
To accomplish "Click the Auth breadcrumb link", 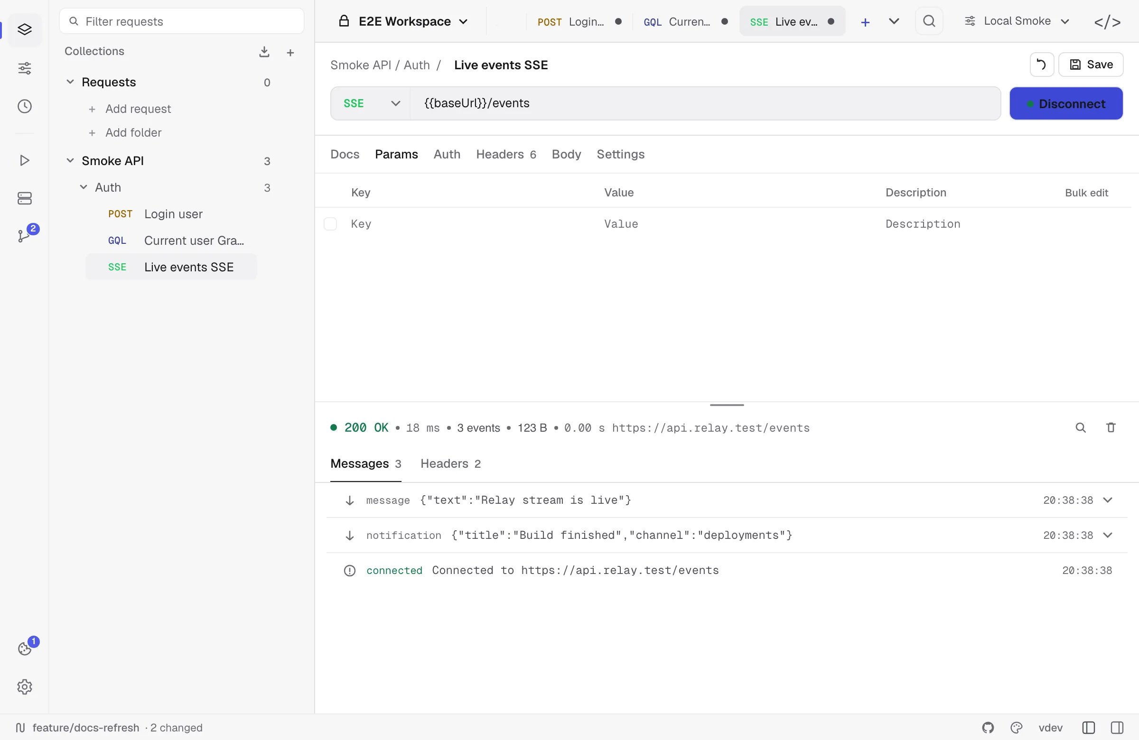I will (416, 65).
